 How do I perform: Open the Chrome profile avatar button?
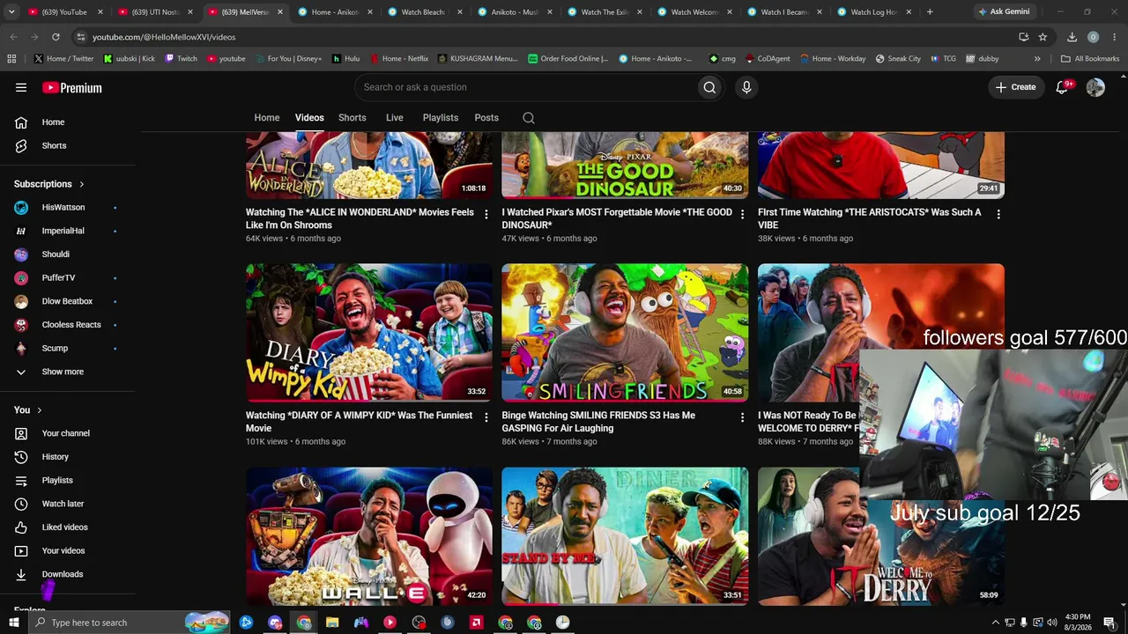(1093, 37)
